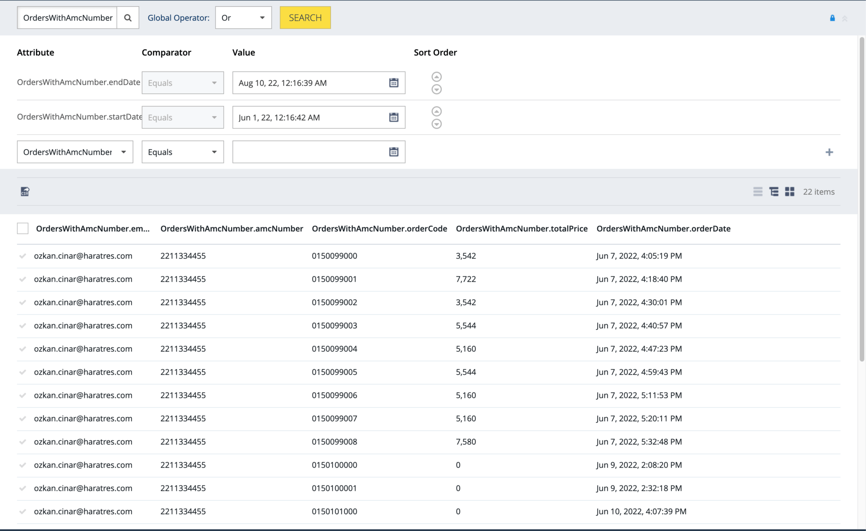Viewport: 866px width, 531px height.
Task: Open the OrdersWithAmcNumber attribute dropdown
Action: point(75,152)
